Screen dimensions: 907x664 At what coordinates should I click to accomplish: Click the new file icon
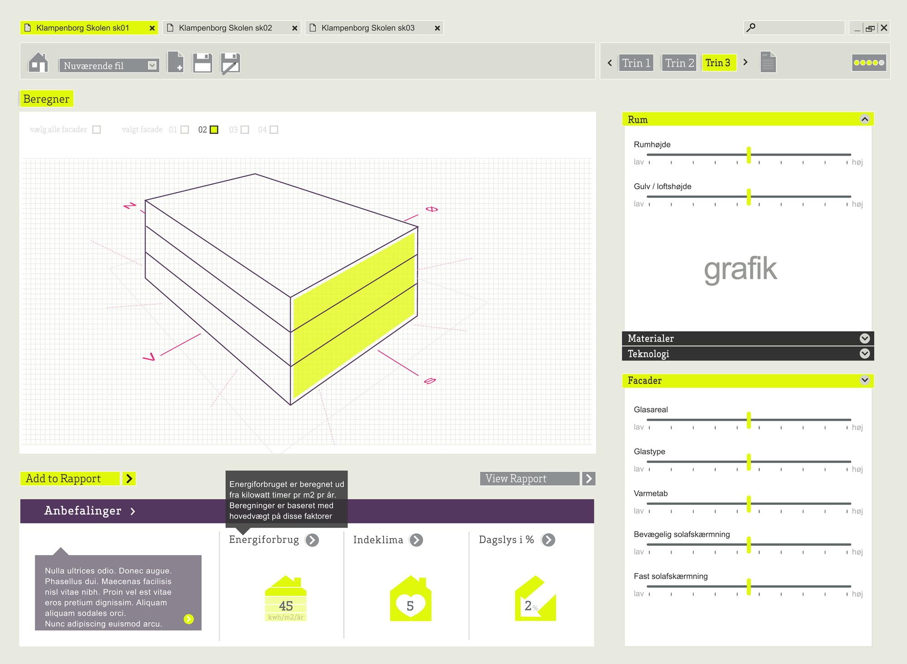[176, 62]
